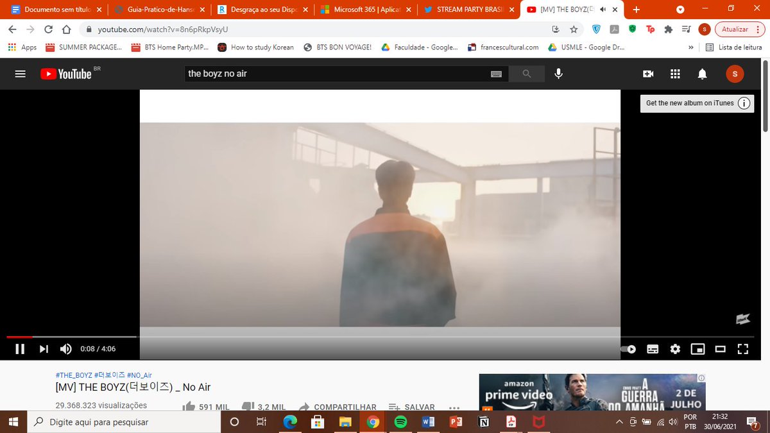Show hidden bookmarks with the chevron
This screenshot has width=770, height=433.
click(x=690, y=47)
